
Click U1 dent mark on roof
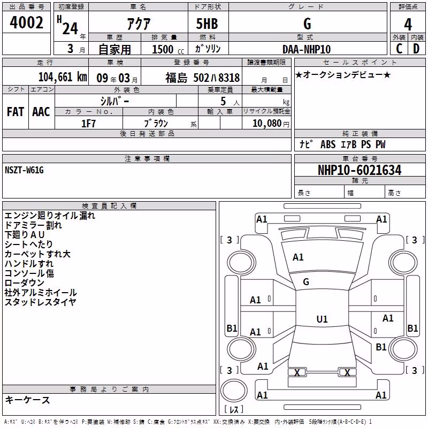322,319
